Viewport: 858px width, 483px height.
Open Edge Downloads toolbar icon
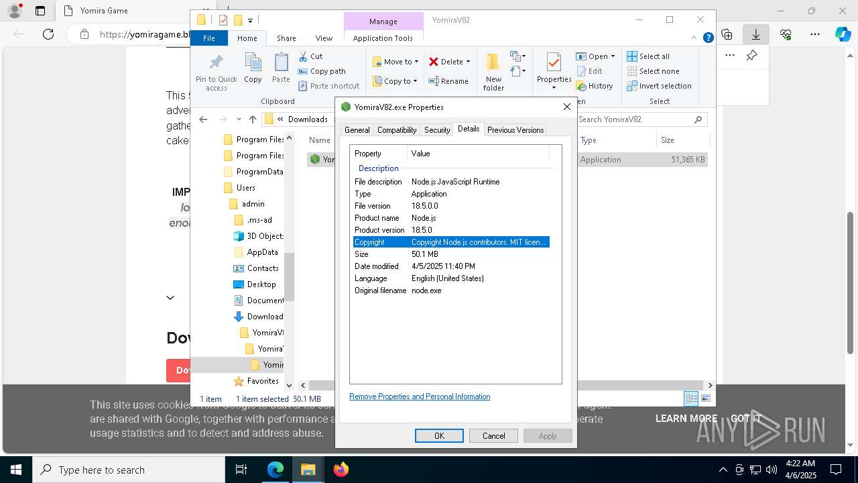tap(755, 34)
